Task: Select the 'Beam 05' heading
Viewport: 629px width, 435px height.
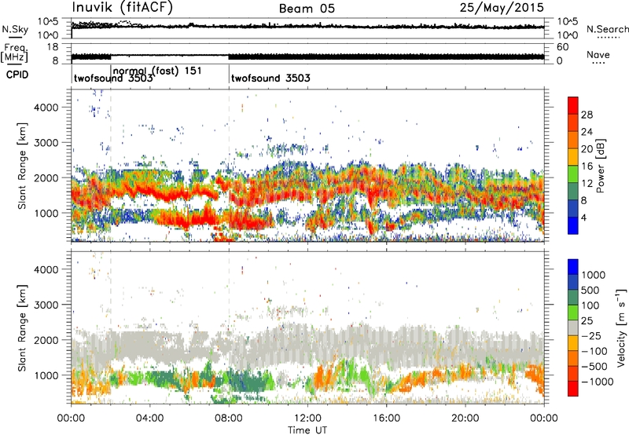Action: (307, 9)
